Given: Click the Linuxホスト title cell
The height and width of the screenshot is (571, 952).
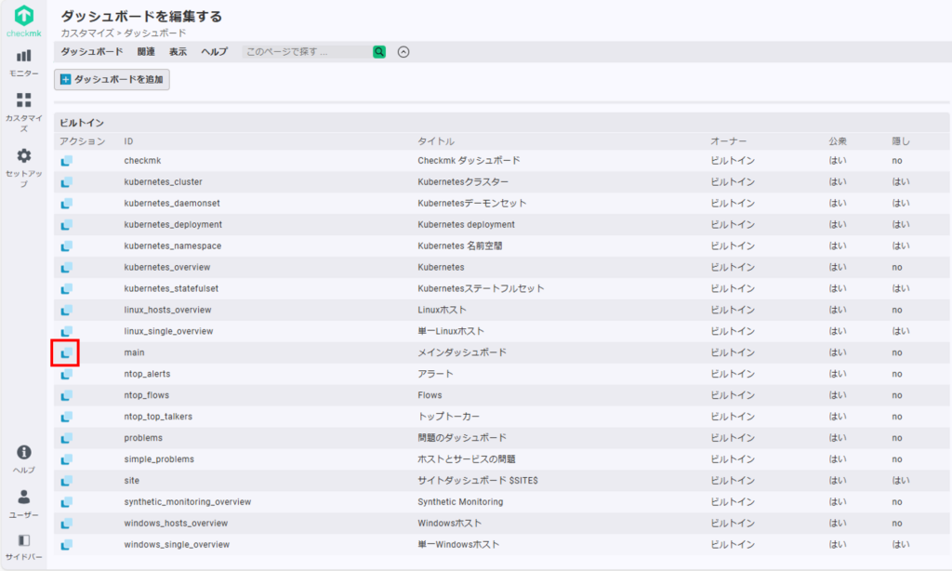Looking at the screenshot, I should (x=442, y=311).
